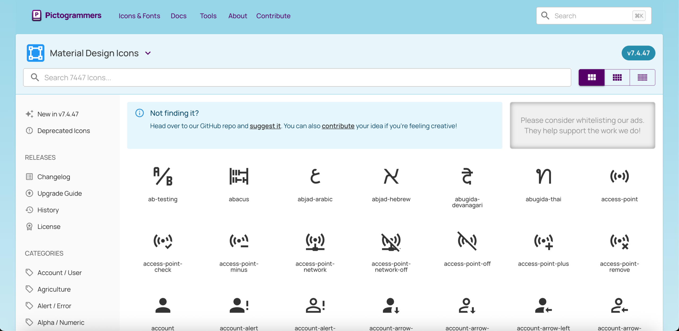Open the ab-testing icon
This screenshot has width=679, height=331.
[x=163, y=176]
